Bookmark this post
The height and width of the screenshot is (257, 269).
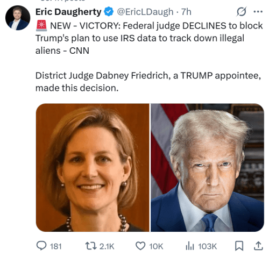[239, 246]
